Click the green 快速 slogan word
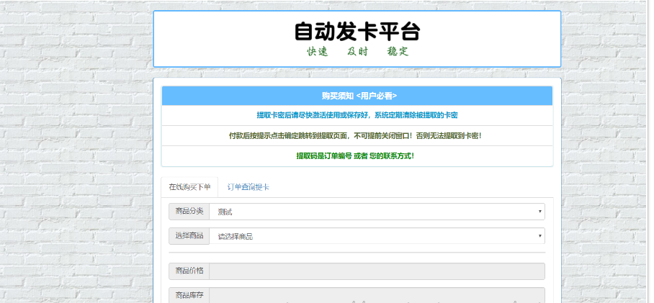 click(x=318, y=52)
